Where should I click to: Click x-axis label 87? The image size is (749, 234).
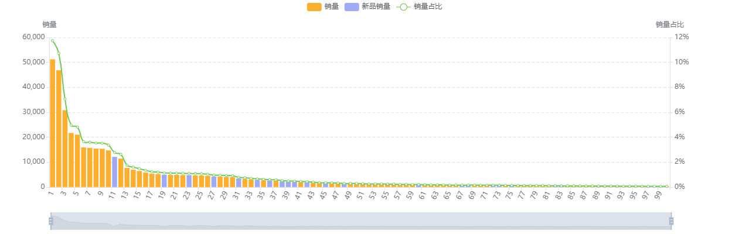tap(583, 195)
